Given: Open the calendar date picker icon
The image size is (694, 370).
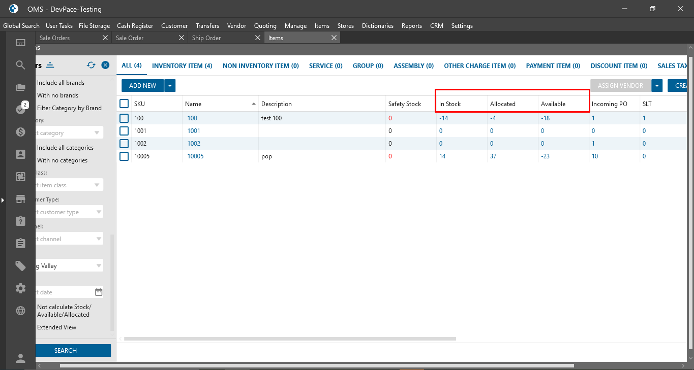Looking at the screenshot, I should click(99, 292).
